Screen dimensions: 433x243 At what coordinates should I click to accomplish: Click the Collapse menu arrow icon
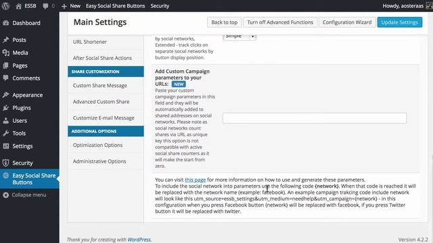pos(6,195)
